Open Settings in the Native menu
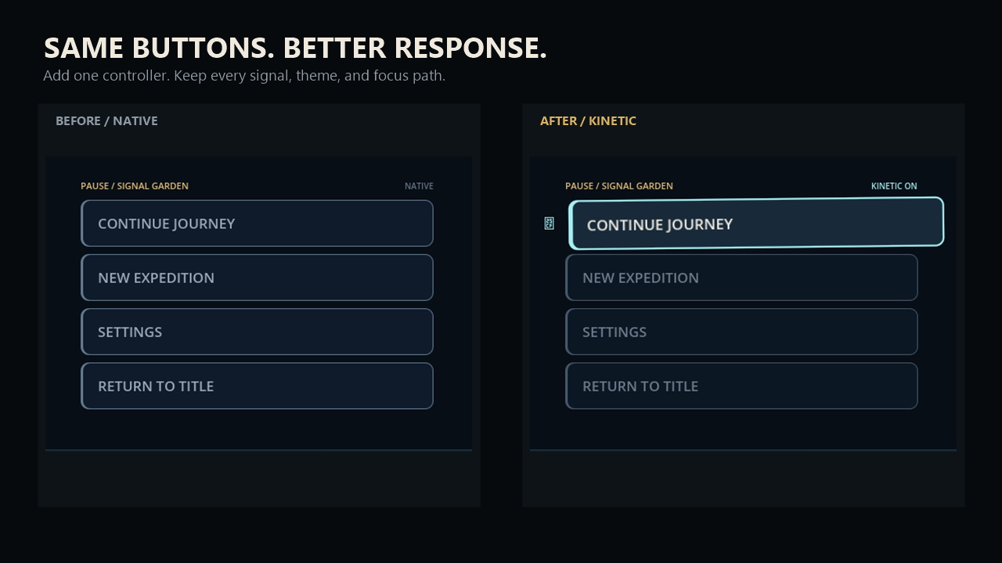This screenshot has height=563, width=1002. pos(257,332)
